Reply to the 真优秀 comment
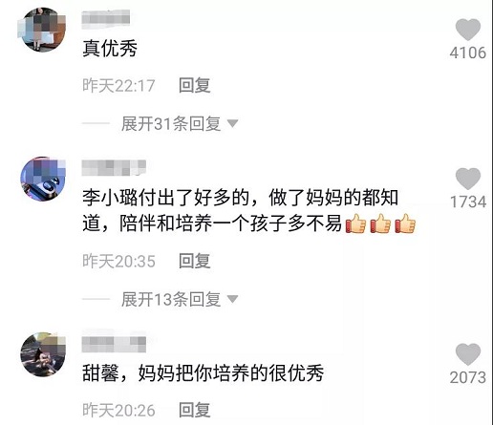 coord(194,85)
